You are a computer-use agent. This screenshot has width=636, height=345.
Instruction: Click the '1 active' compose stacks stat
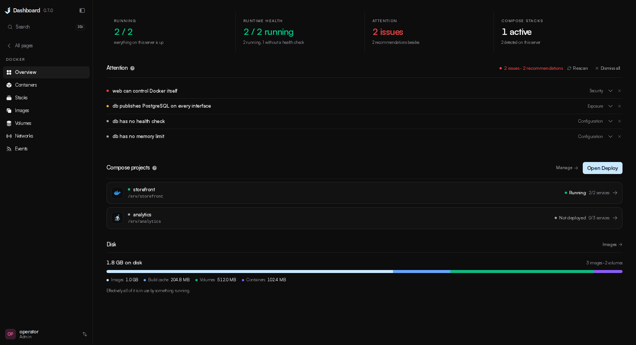[516, 32]
